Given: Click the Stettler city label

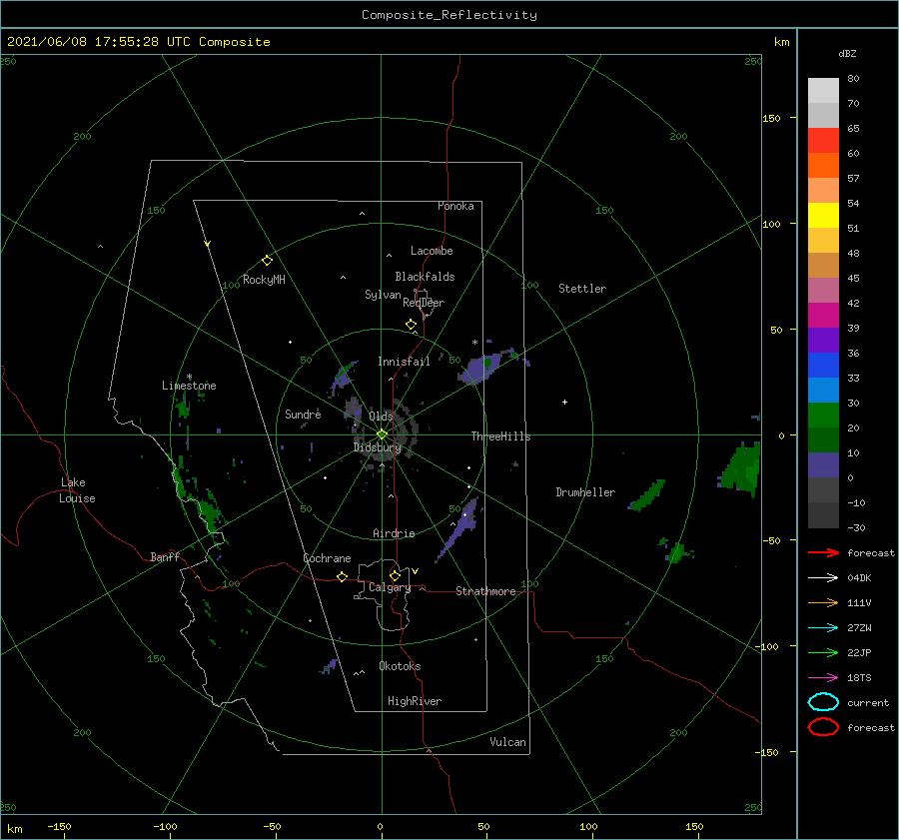Looking at the screenshot, I should tap(582, 289).
